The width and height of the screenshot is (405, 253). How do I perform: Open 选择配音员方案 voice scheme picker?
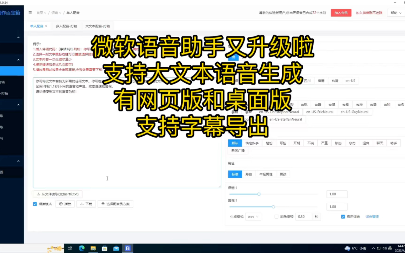coord(115,204)
